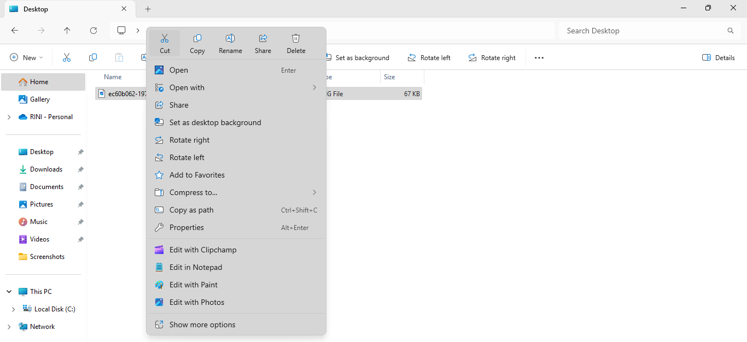
Task: Click the Copy icon in context menu
Action: [197, 39]
